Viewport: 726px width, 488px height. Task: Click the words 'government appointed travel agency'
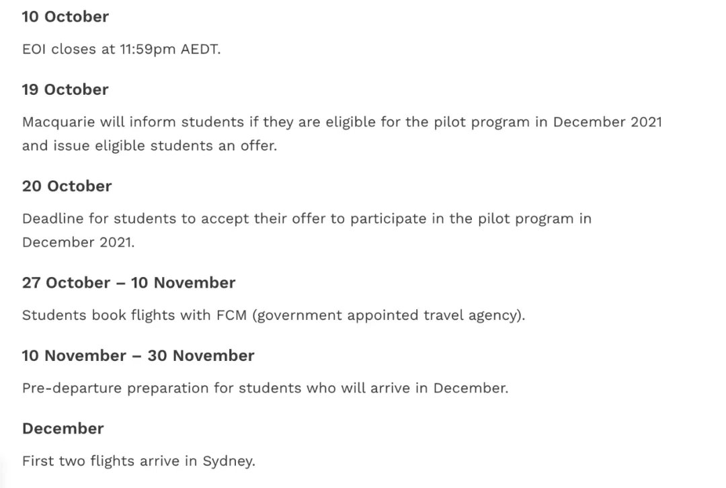389,316
